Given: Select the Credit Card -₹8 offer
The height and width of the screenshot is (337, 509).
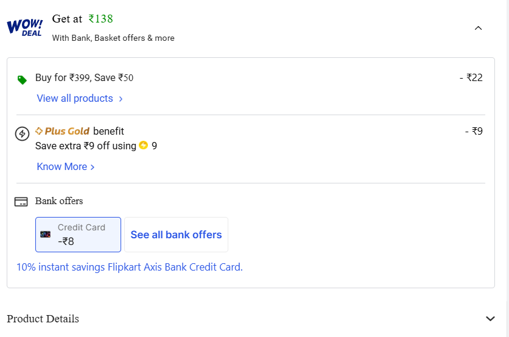Looking at the screenshot, I should tap(78, 235).
